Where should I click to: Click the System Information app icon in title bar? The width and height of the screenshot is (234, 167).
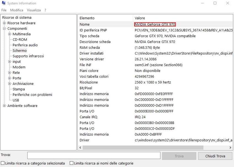4,3
